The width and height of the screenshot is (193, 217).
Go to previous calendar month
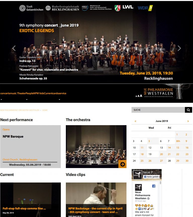pyautogui.click(x=135, y=121)
